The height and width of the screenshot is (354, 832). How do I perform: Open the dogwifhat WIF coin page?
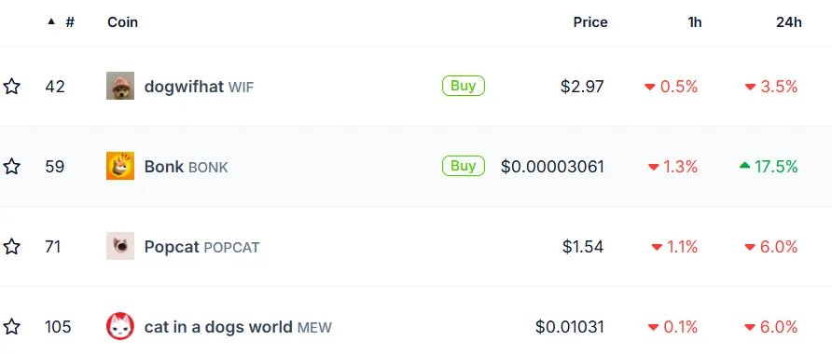(199, 87)
